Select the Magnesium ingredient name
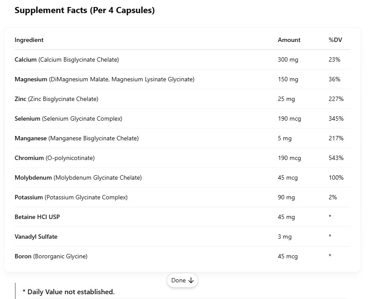368x299 pixels. tap(31, 79)
